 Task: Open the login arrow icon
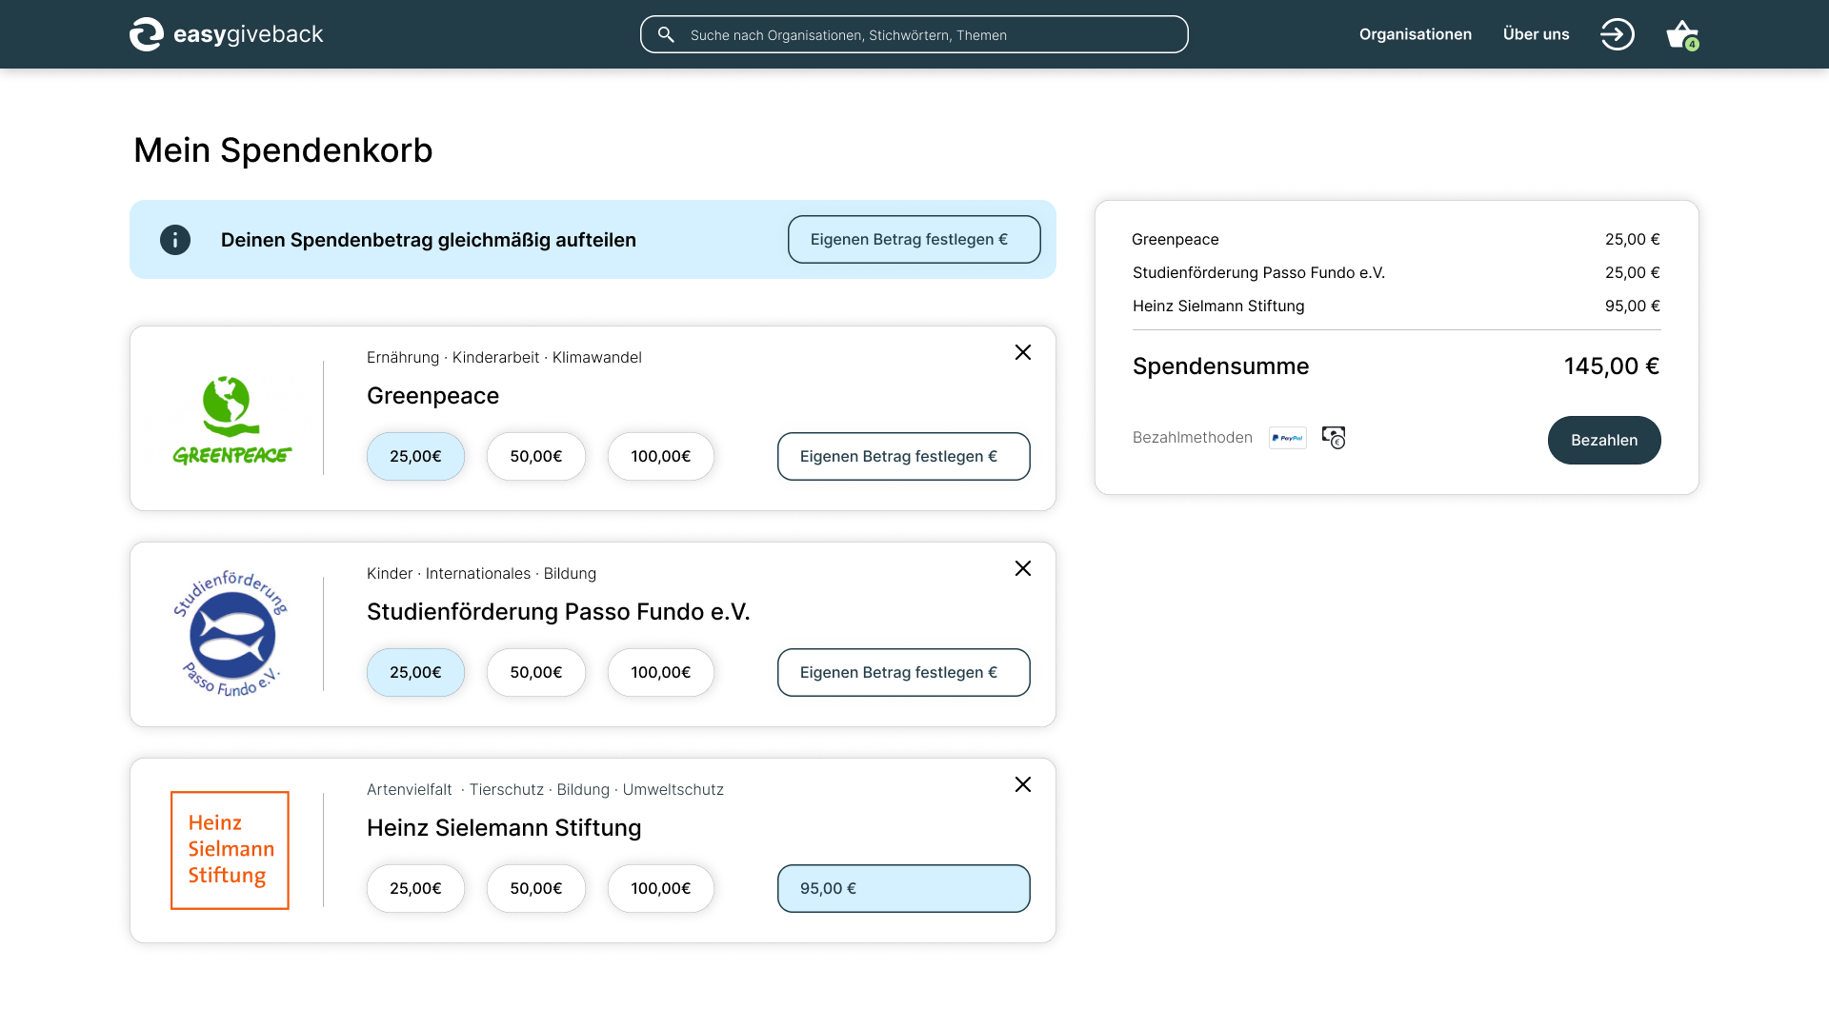pos(1617,34)
